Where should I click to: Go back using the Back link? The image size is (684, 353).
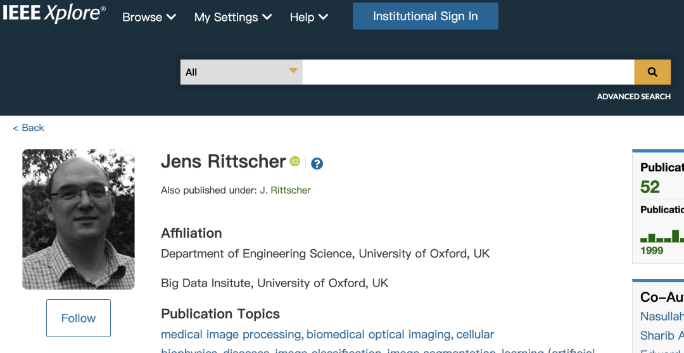[x=28, y=128]
